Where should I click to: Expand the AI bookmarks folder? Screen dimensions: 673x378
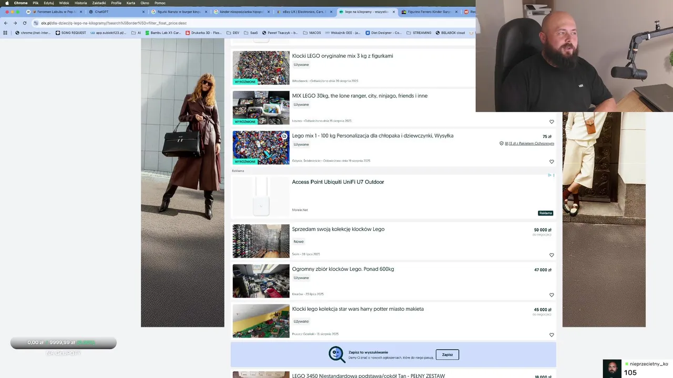[x=136, y=33]
